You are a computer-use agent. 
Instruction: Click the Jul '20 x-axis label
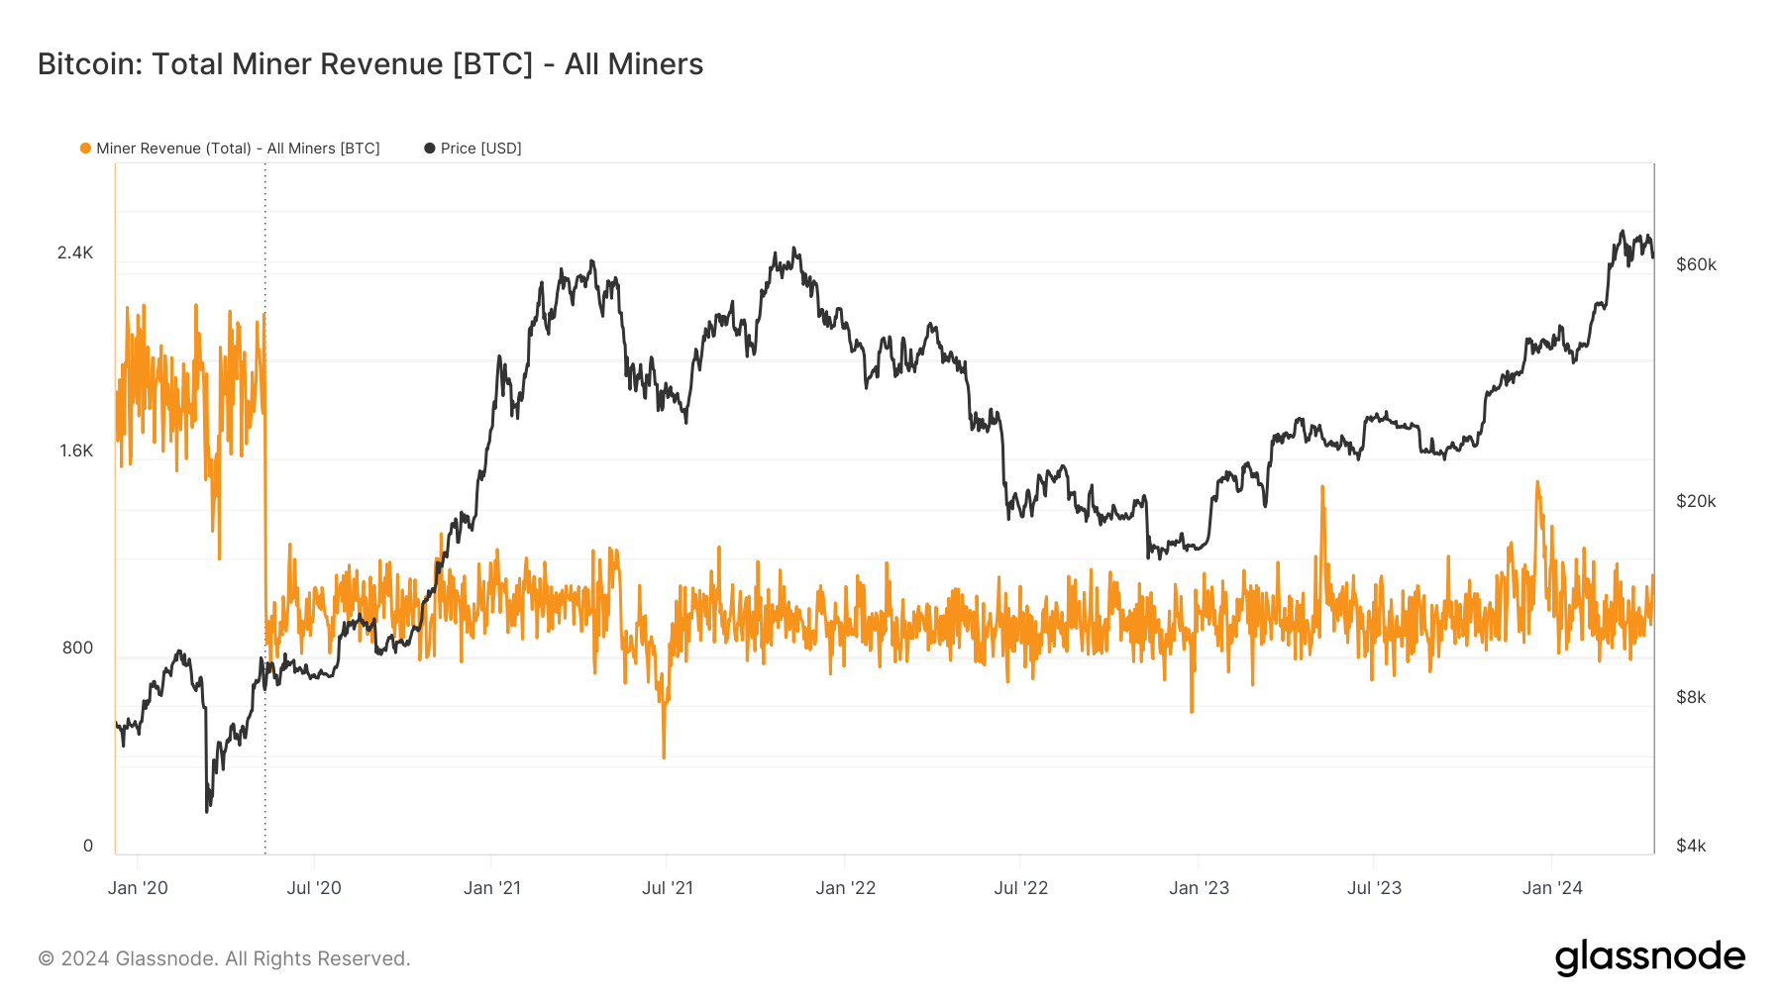pos(314,888)
